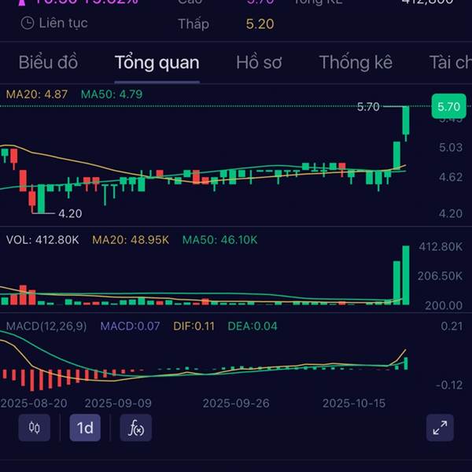Screen dimensions: 472x472
Task: Click the 2025-09-09 date label
Action: [x=118, y=404]
